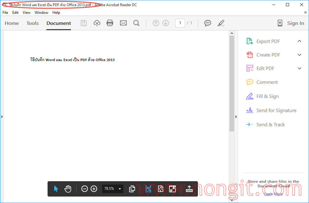
Task: Fit one full page icon
Action: coord(160,189)
